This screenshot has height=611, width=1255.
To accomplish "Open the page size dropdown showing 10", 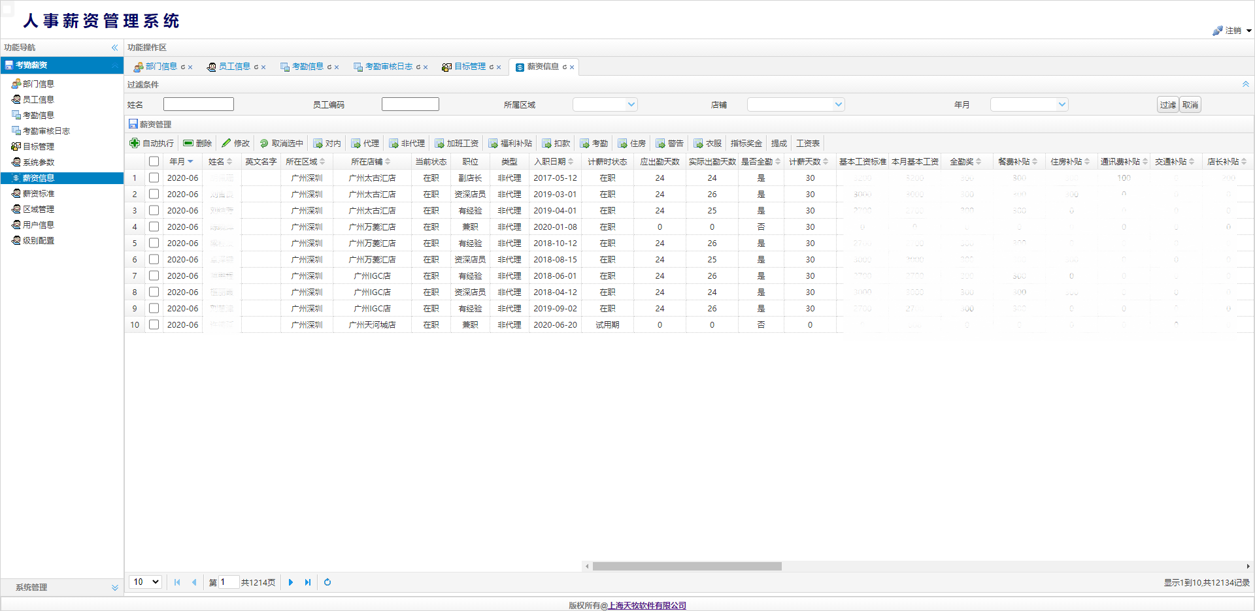I will point(146,582).
